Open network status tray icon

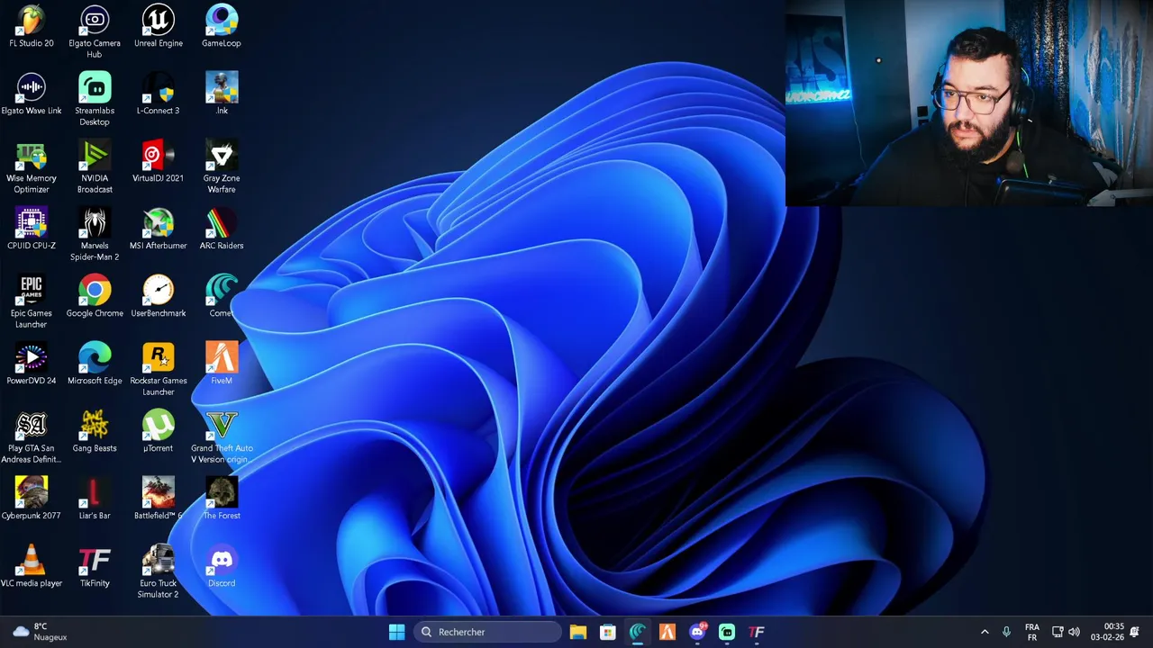(x=1058, y=632)
